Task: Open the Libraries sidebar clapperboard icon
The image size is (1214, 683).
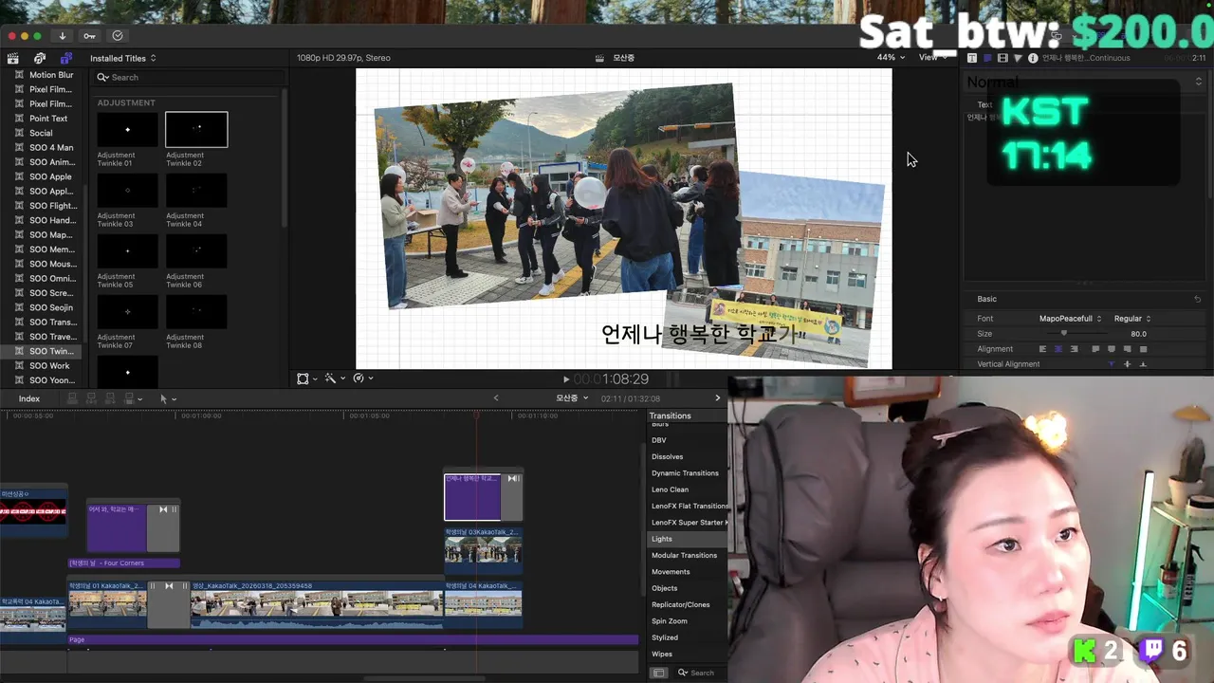Action: 13,58
